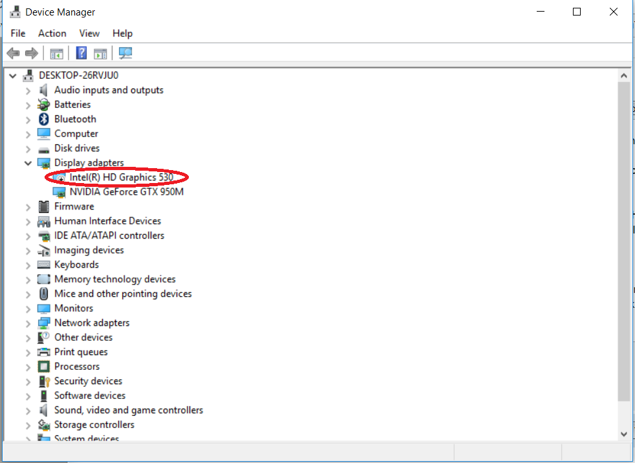Click the Show/Hide Action Pane toolbar icon
The image size is (635, 463).
point(100,53)
